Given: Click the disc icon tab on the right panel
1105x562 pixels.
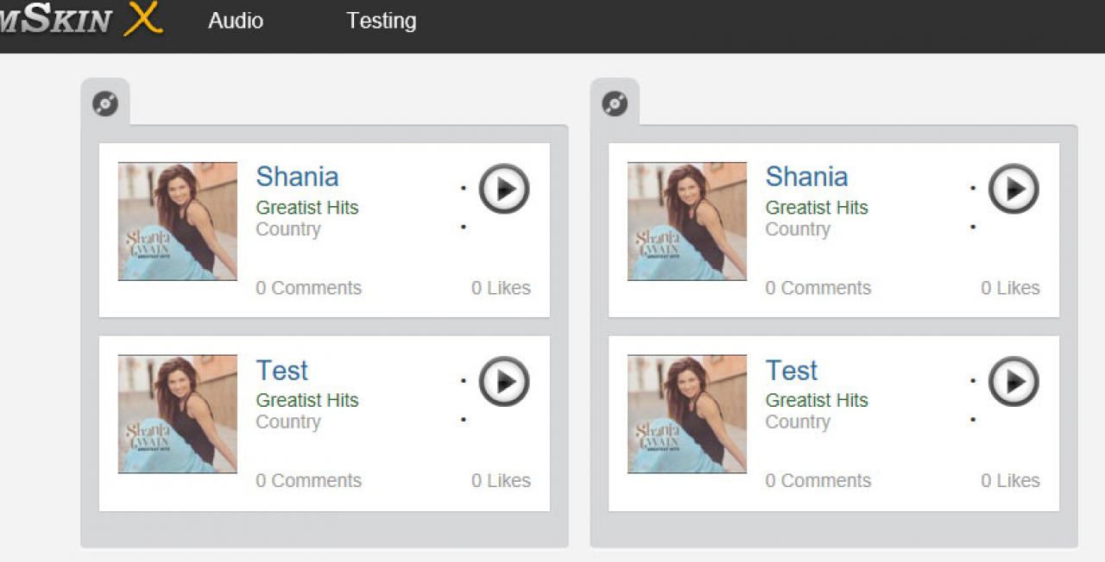Looking at the screenshot, I should coord(615,104).
